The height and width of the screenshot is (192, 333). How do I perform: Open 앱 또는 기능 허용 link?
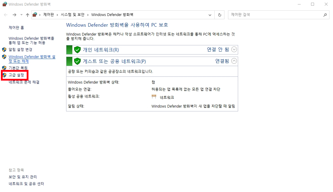31,41
